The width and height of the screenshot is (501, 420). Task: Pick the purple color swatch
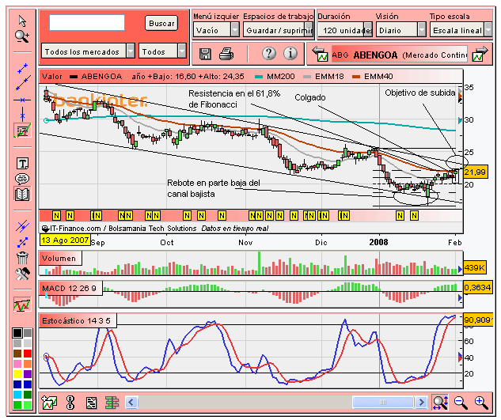(x=28, y=373)
